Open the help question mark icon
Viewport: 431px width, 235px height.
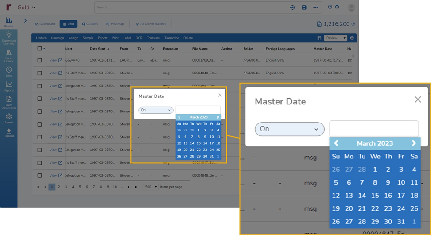(330, 7)
